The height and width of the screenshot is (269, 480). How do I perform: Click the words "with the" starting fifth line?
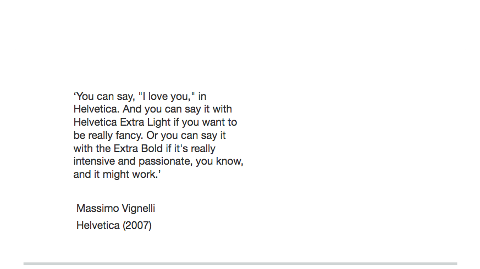(x=92, y=149)
